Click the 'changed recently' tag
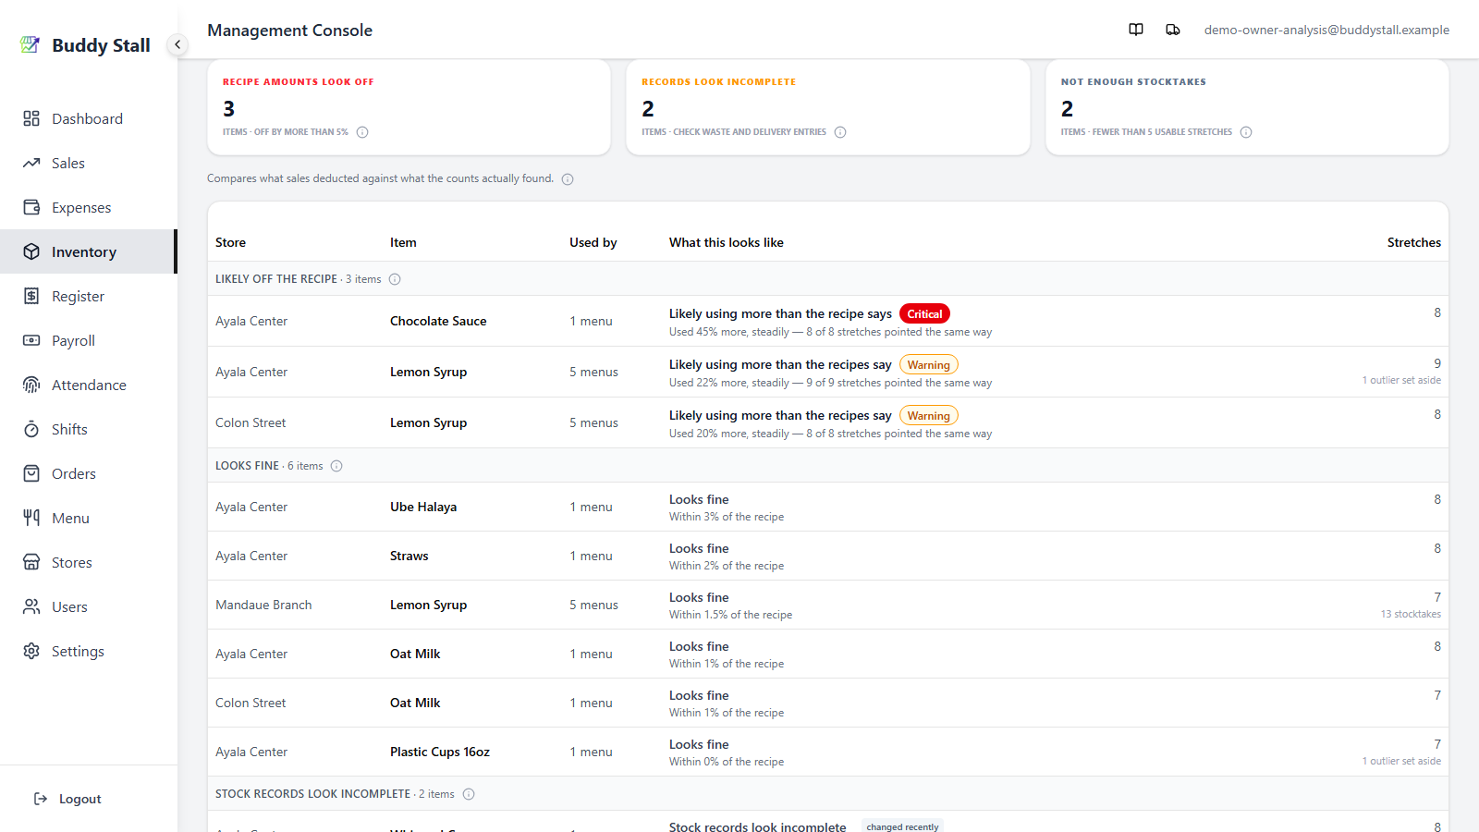The image size is (1479, 832). [x=902, y=826]
